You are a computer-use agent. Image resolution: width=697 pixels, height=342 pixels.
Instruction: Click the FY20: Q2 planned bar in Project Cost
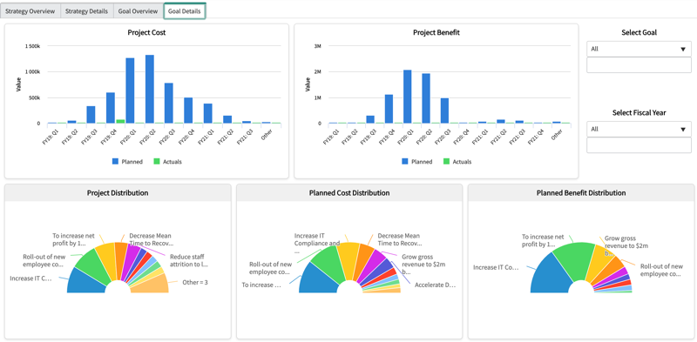click(150, 89)
